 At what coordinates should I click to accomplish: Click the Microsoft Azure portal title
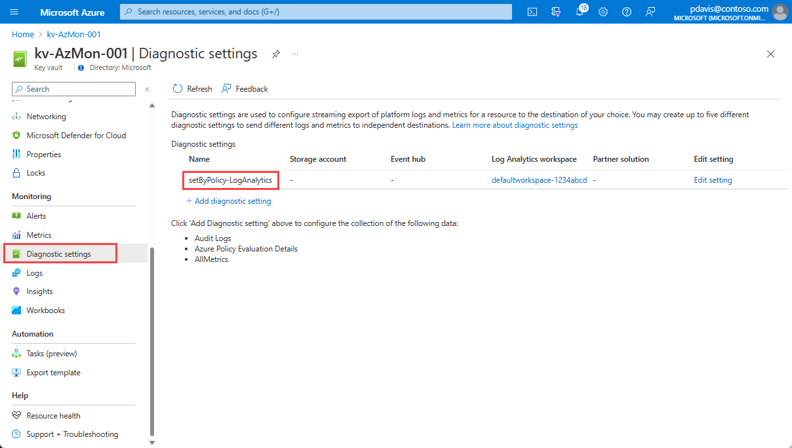pos(72,12)
